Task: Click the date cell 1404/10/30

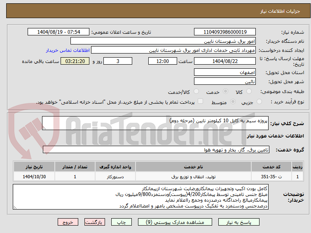Action: 34,177
